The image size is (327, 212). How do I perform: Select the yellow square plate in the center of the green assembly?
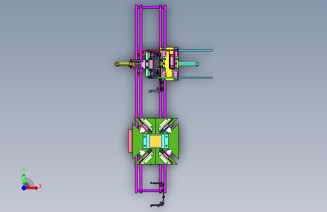[155, 141]
